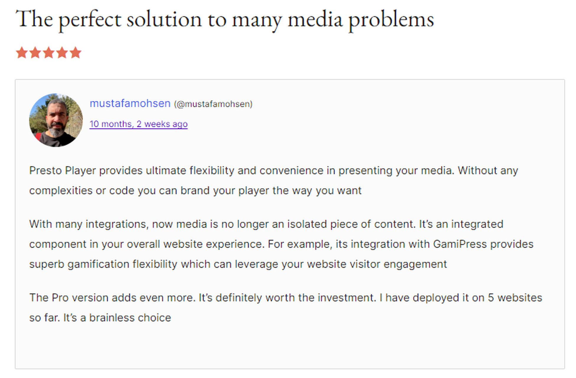Click the words 'Presto Player' in the review
Image resolution: width=576 pixels, height=378 pixels.
63,171
